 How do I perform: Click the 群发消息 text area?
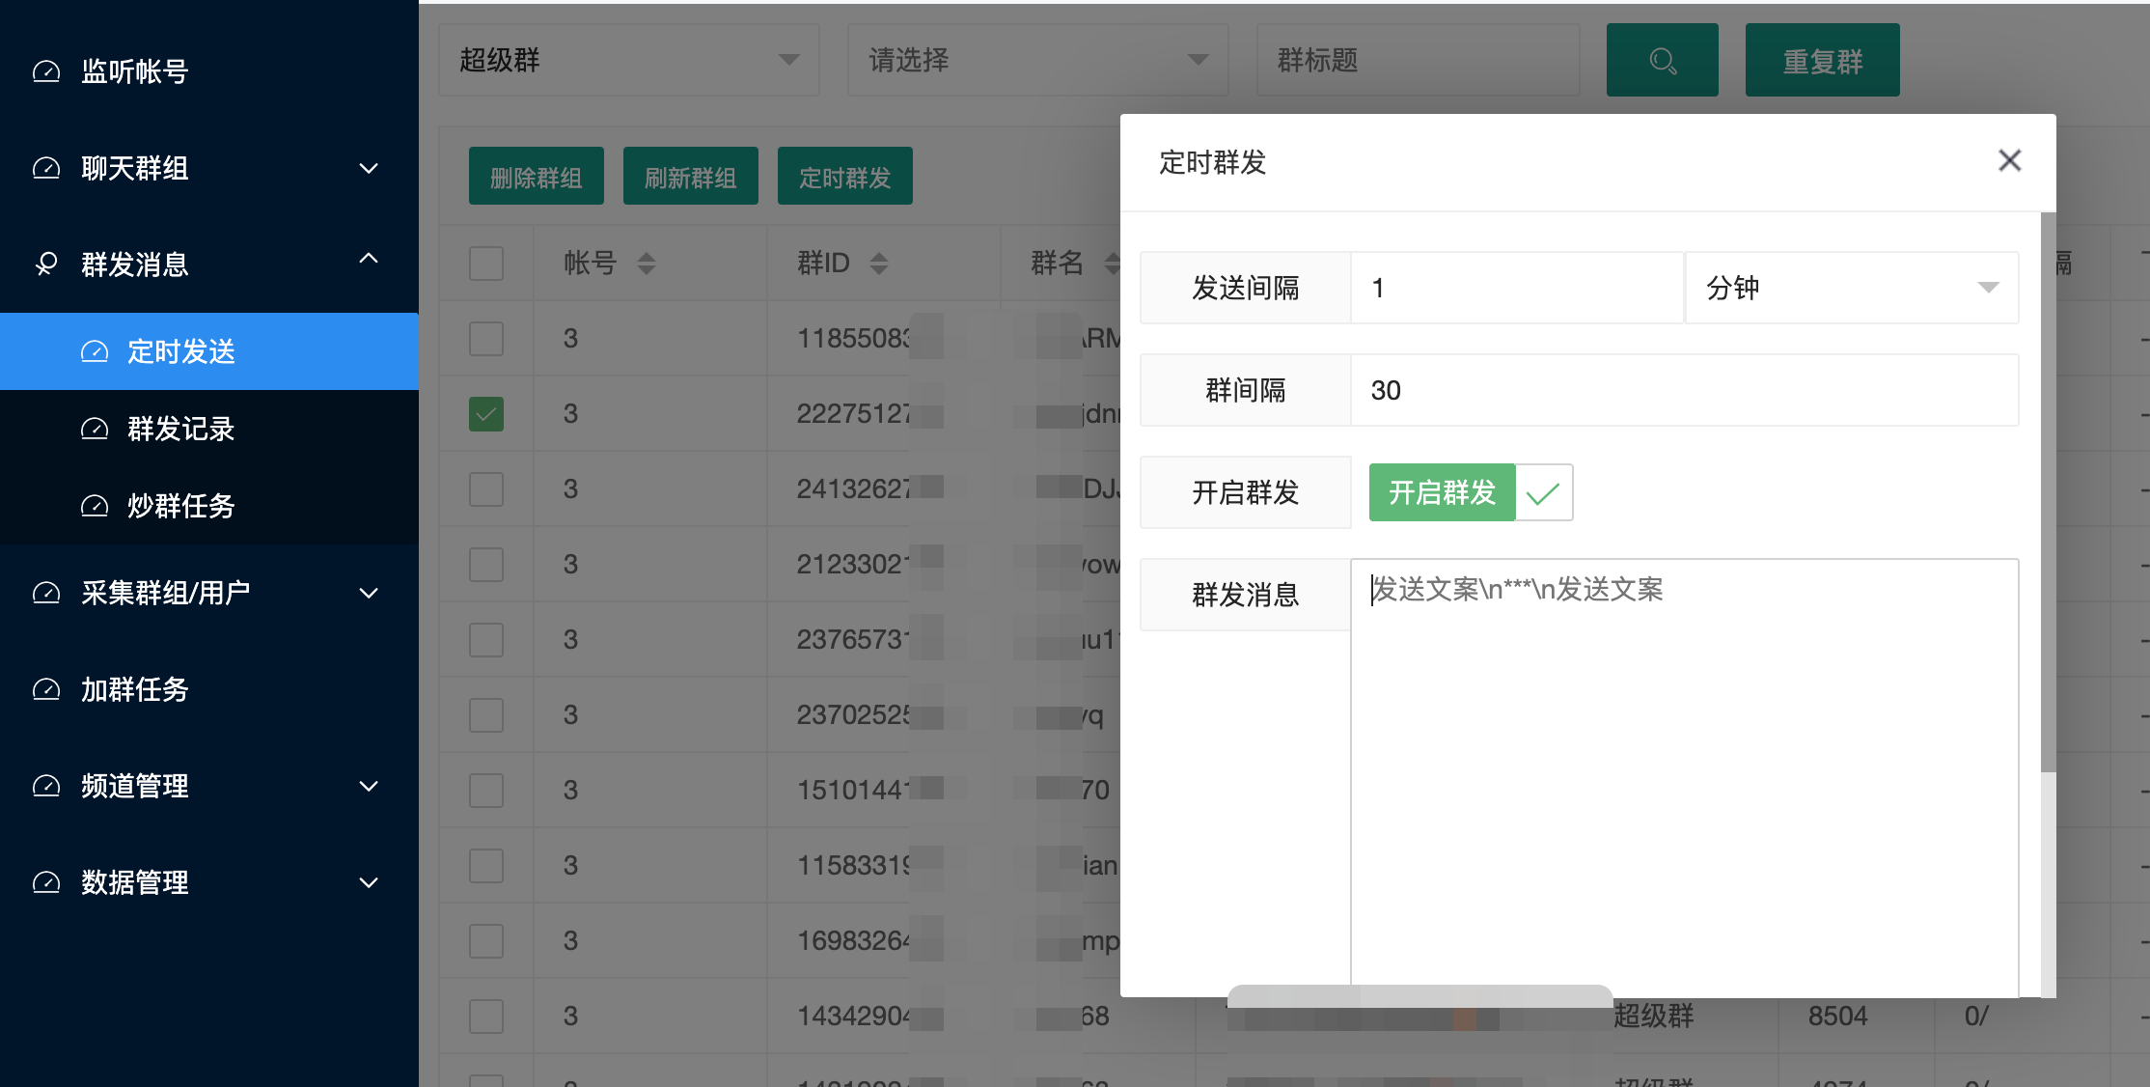pos(1685,778)
